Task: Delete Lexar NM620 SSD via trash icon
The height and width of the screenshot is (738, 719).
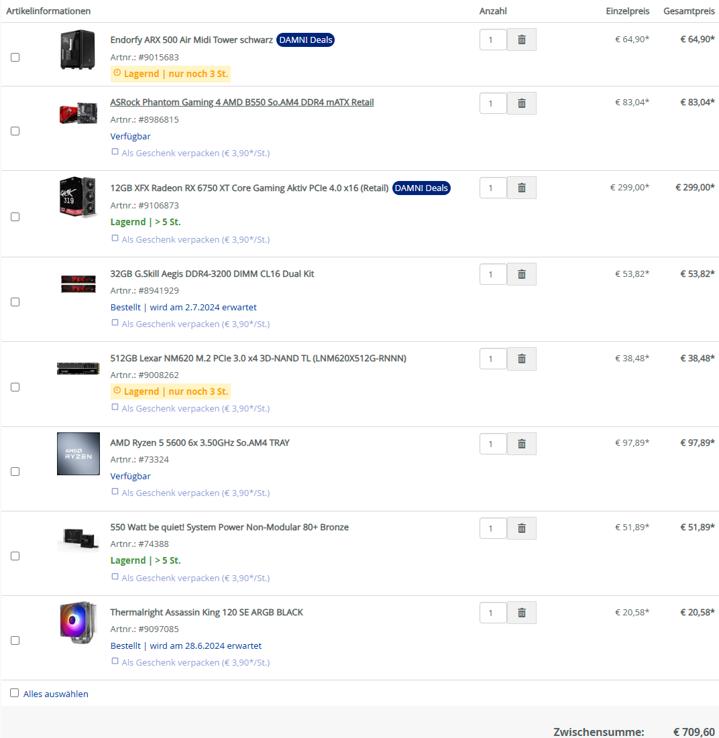Action: coord(522,359)
